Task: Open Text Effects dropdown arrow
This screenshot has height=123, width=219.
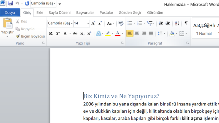Action: (103, 33)
